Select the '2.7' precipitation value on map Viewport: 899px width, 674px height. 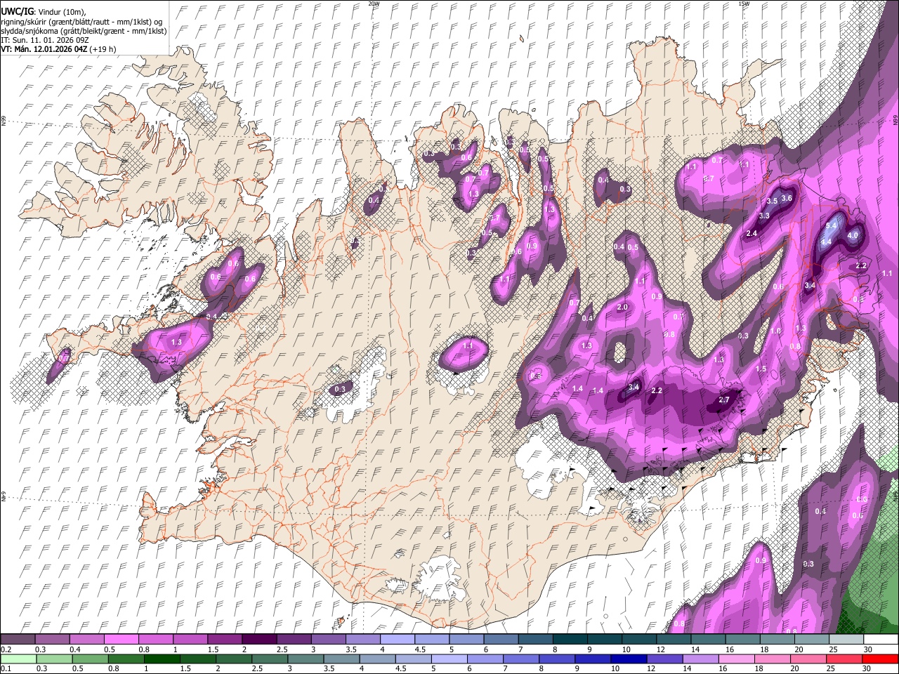pyautogui.click(x=725, y=400)
